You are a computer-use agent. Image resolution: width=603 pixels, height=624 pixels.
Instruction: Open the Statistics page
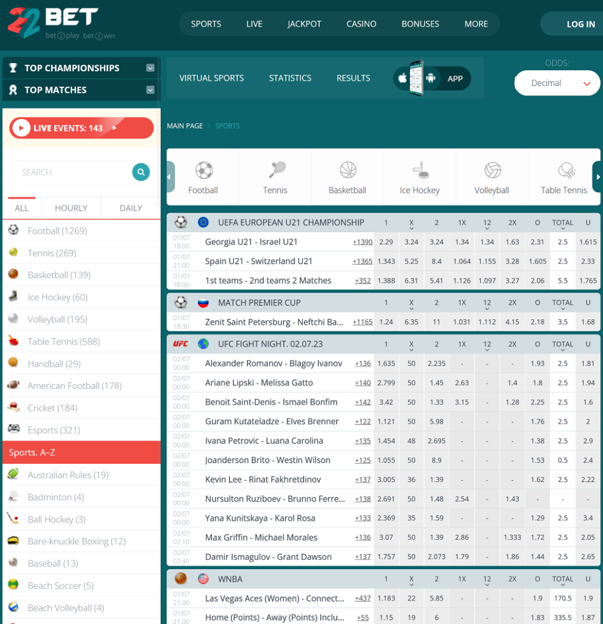[291, 78]
